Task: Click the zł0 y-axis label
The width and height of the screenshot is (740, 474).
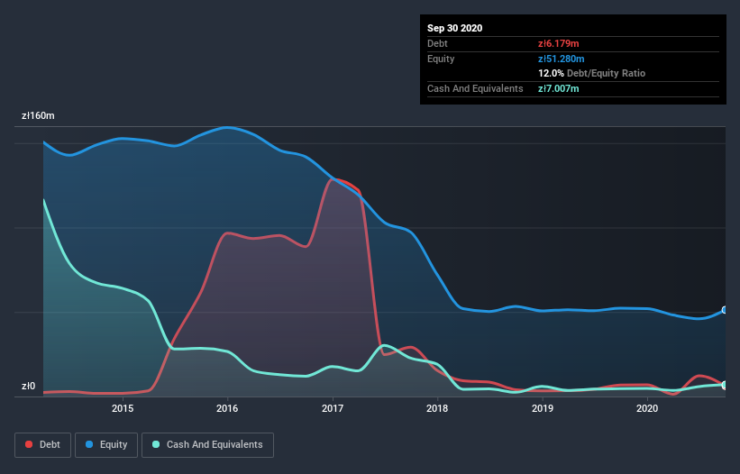Action: tap(28, 386)
